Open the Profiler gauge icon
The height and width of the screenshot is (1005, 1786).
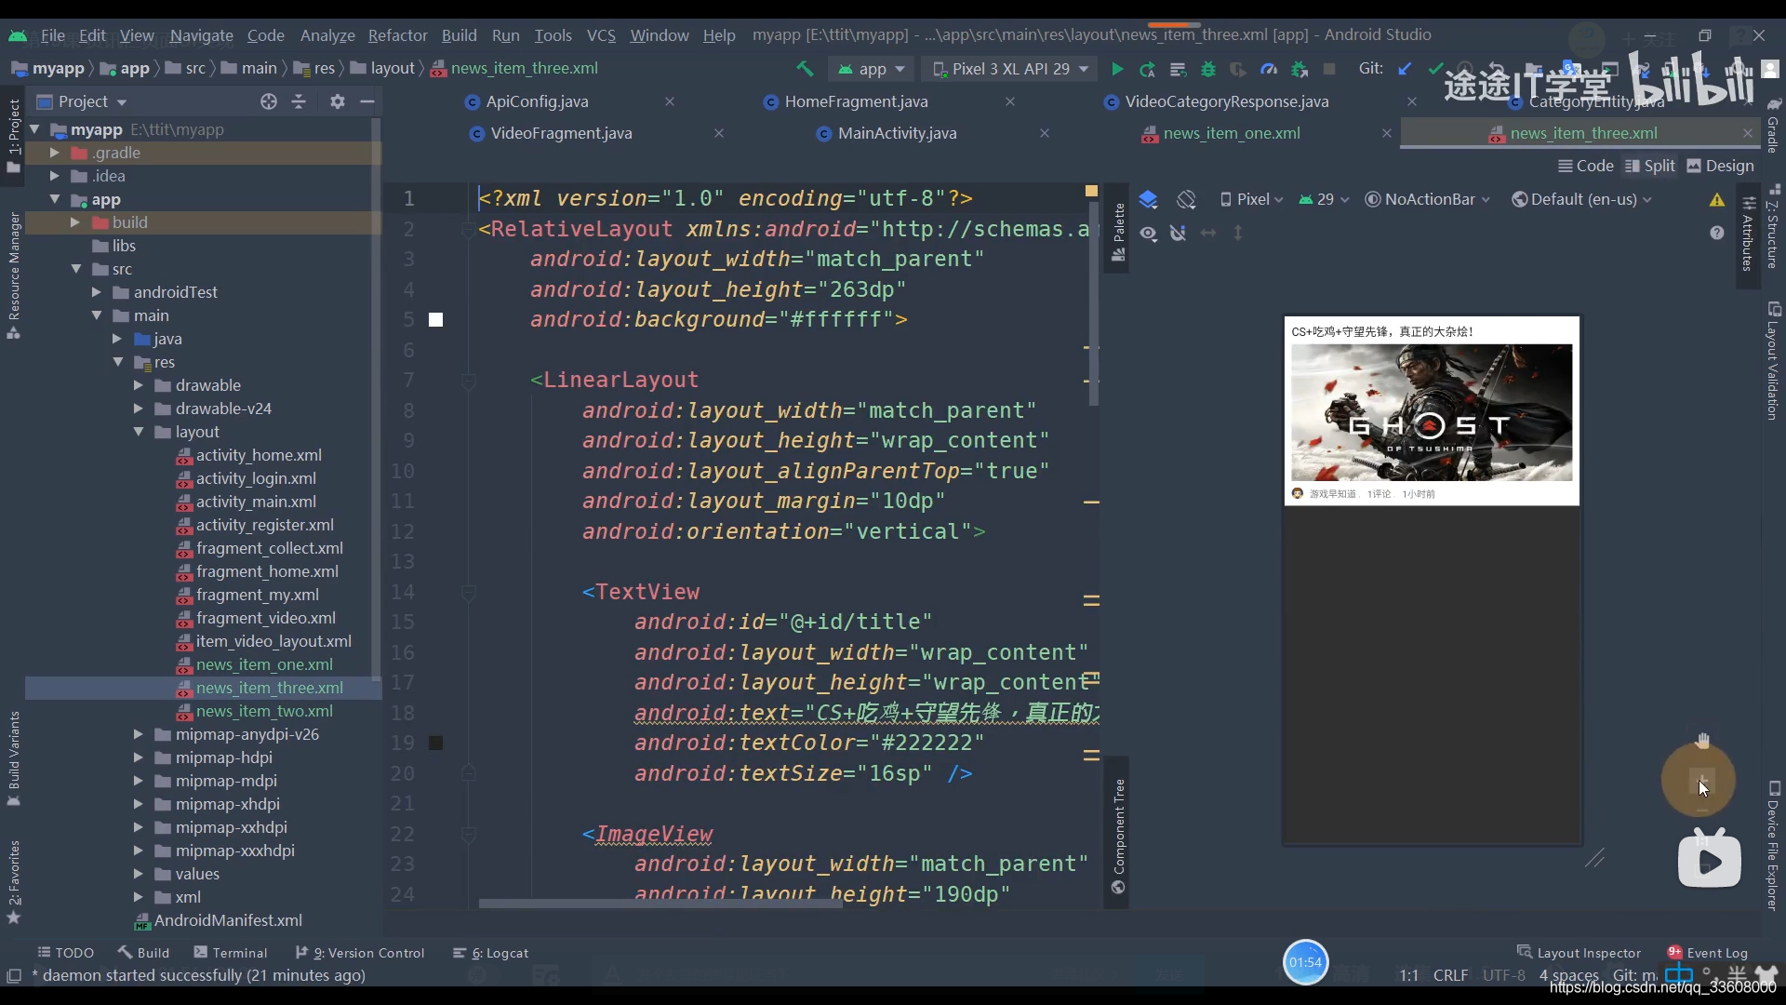pos(1268,69)
